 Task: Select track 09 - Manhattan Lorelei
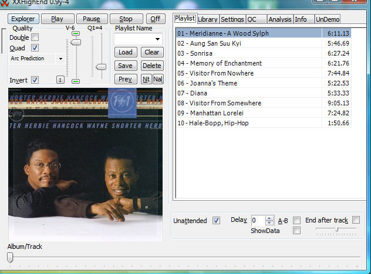click(x=264, y=113)
